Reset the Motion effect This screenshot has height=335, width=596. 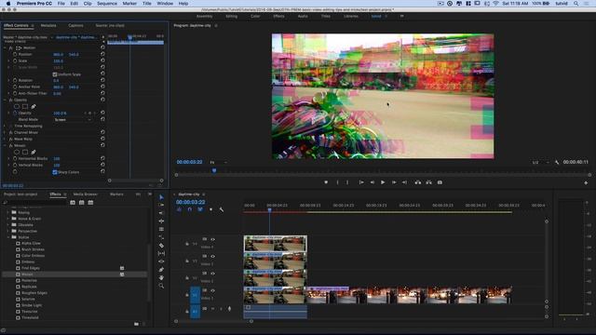102,47
